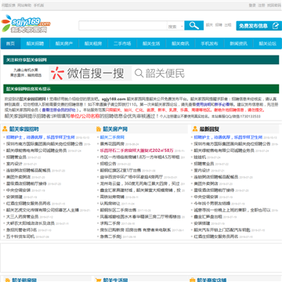The image size is (282, 282).
Task: Click the 出租 hot keyword beside search
Action: pyautogui.click(x=228, y=25)
